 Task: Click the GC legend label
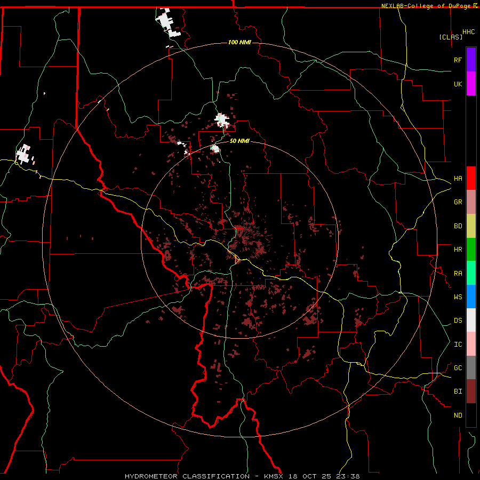pos(458,368)
